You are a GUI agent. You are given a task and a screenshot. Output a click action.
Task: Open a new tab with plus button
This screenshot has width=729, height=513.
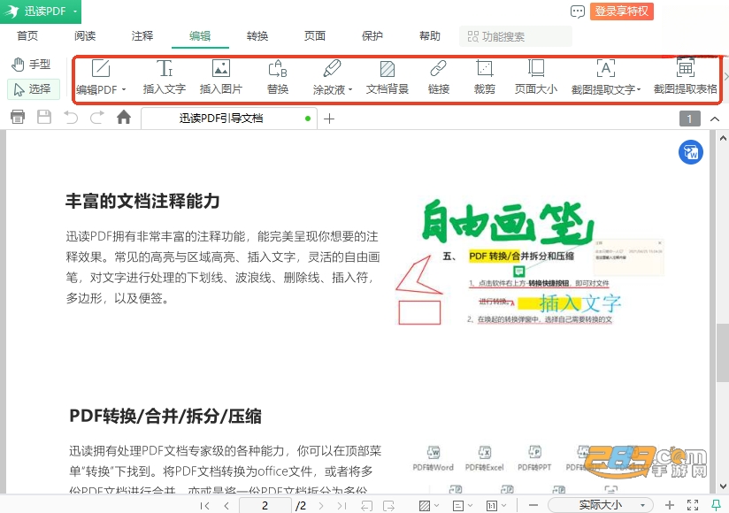(329, 119)
